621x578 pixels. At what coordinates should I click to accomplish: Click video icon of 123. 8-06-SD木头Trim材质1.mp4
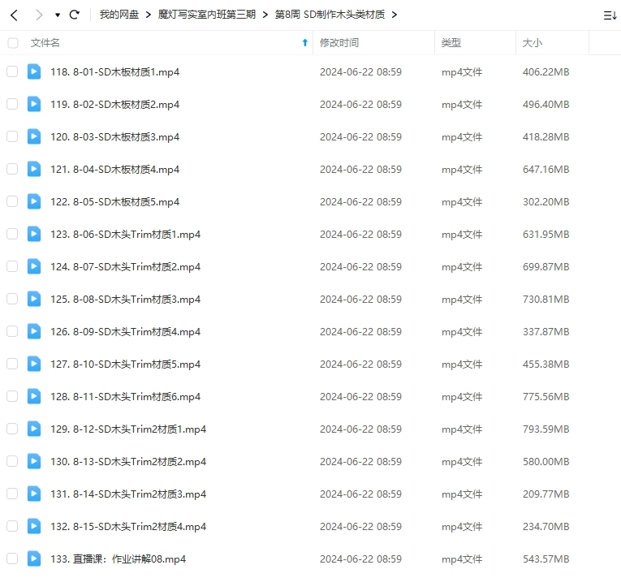coord(34,234)
